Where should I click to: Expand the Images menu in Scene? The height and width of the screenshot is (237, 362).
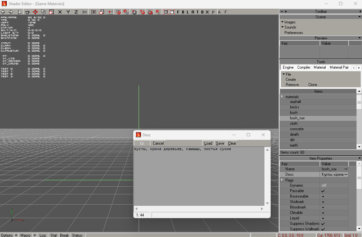288,22
